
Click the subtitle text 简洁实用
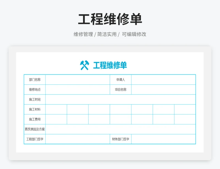tap(107, 34)
